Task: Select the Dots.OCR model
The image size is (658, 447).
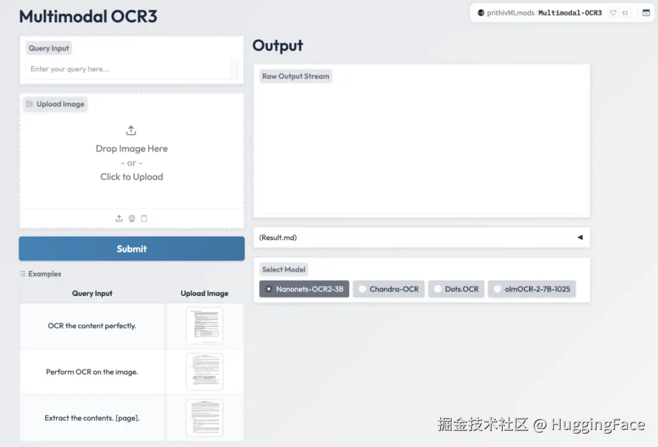Action: click(456, 289)
